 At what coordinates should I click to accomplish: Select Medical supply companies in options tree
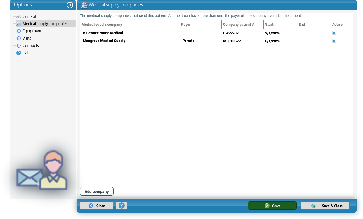45,24
